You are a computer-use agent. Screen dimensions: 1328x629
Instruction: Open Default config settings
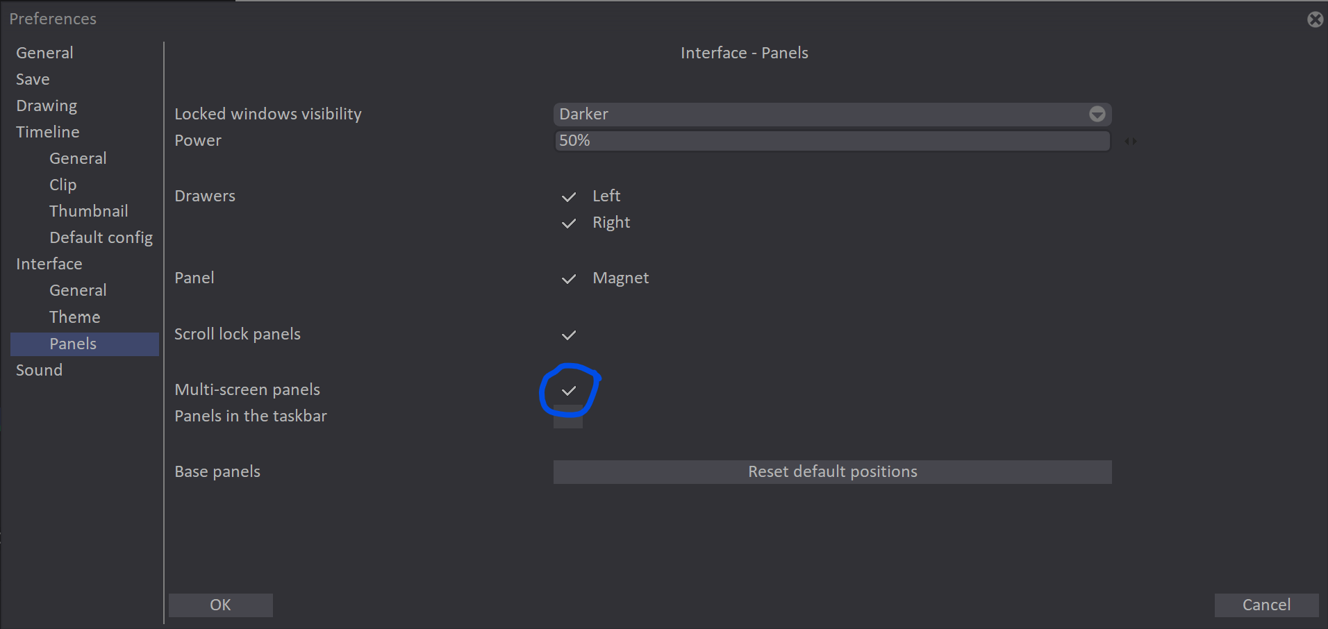(x=101, y=237)
